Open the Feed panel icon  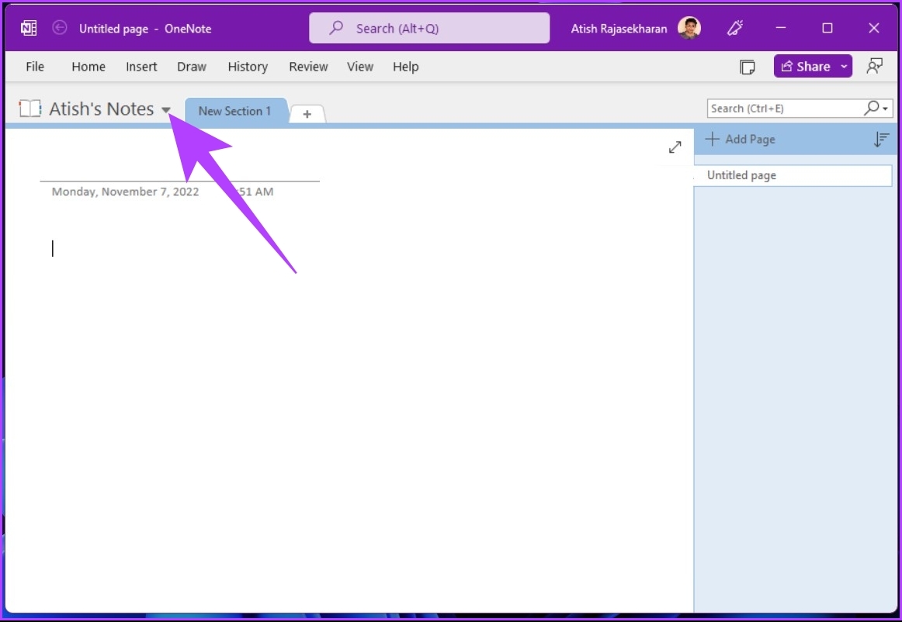pyautogui.click(x=747, y=67)
